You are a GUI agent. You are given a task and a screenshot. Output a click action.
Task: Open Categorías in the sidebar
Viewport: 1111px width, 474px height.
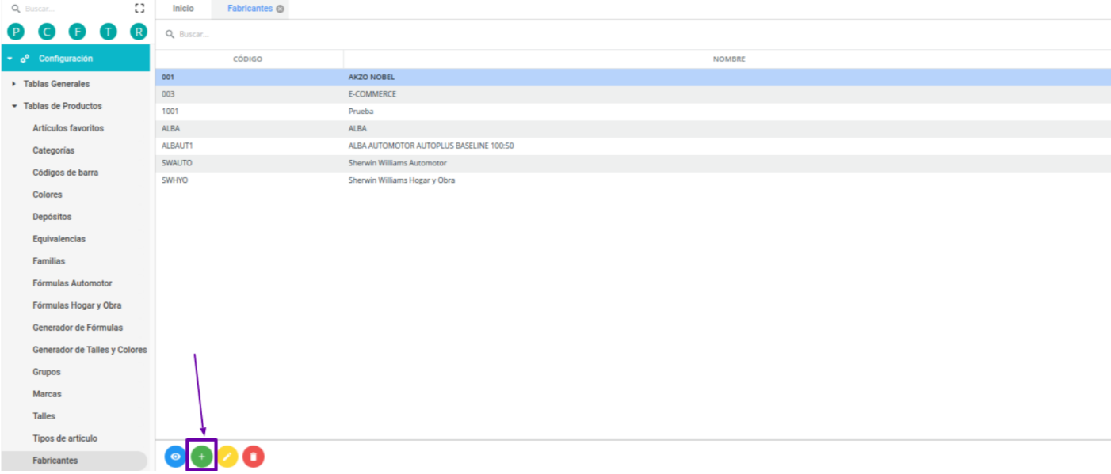54,150
